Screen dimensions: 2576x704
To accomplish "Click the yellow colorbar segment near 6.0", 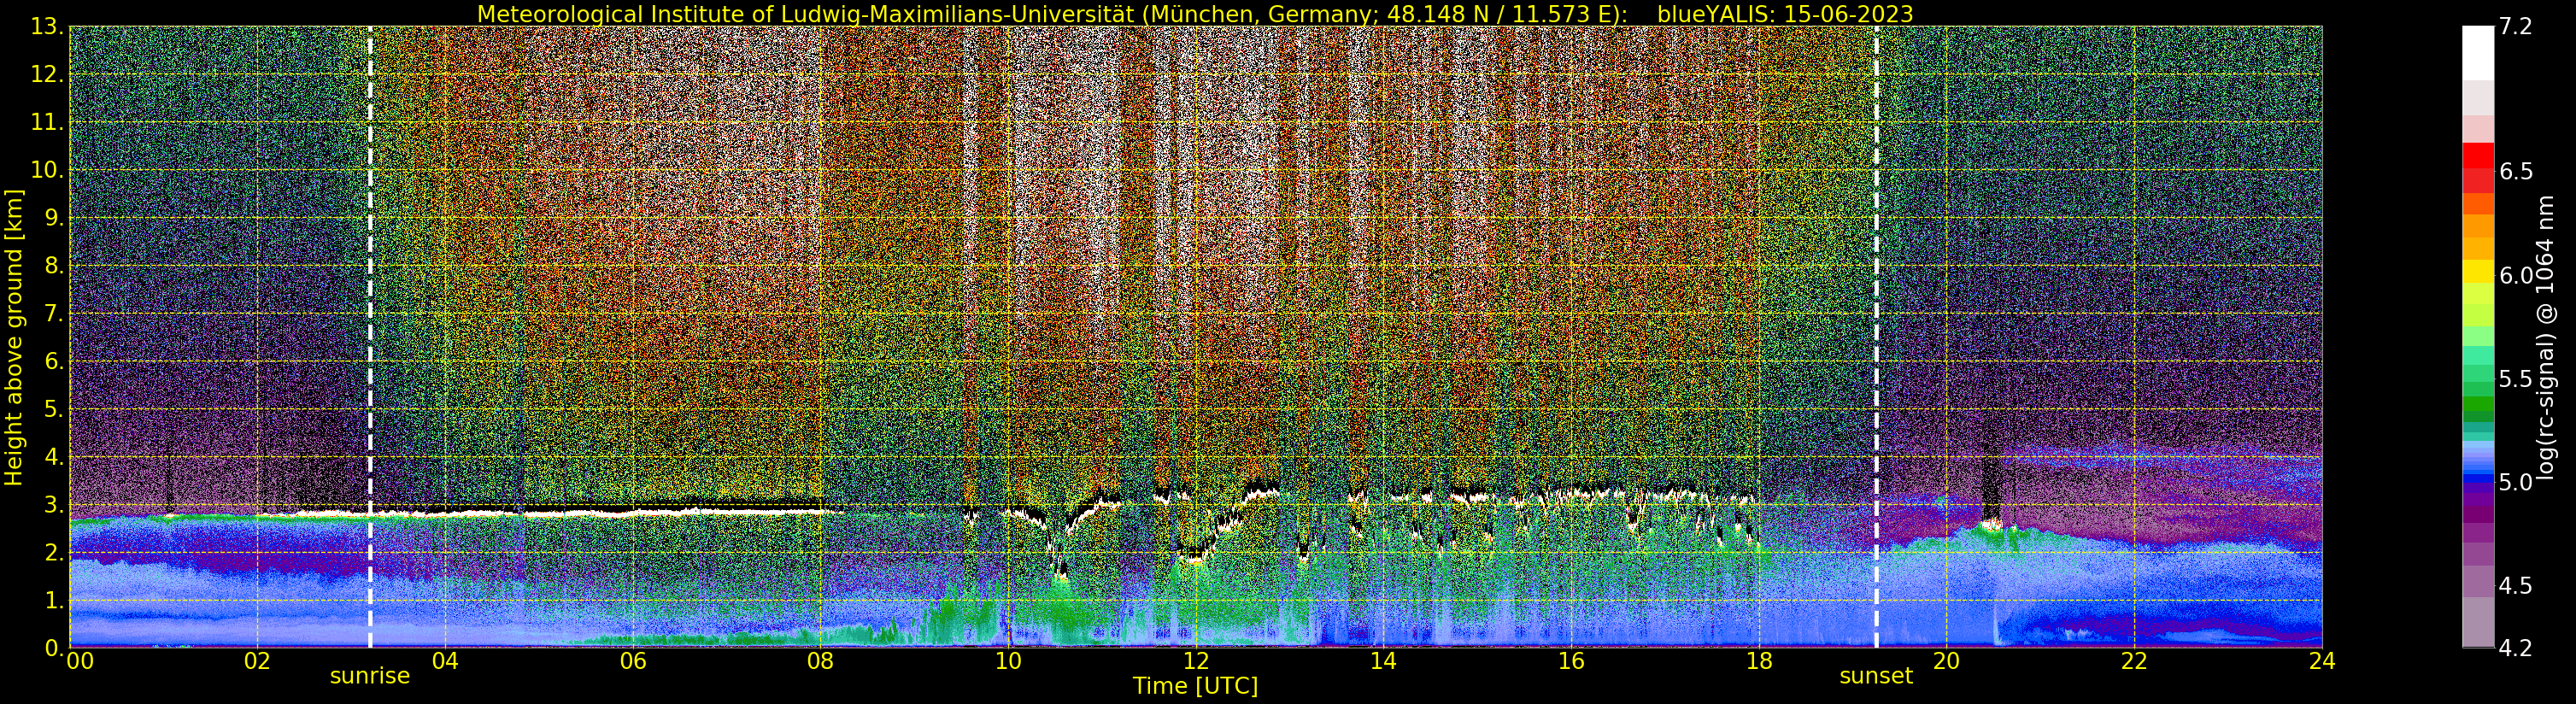I will click(x=2478, y=271).
